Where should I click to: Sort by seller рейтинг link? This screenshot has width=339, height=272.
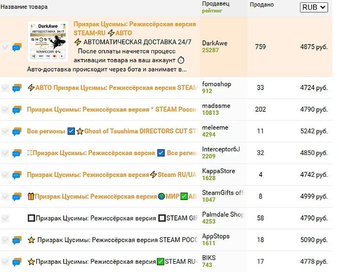tap(212, 11)
